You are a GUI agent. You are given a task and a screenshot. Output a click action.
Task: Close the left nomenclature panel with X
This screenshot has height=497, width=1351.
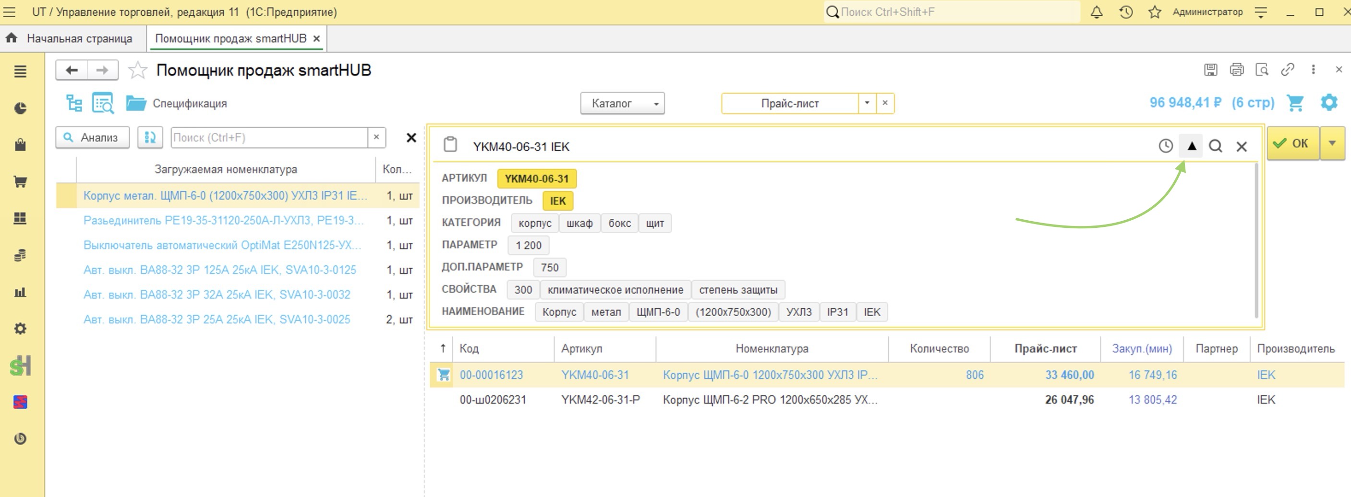pyautogui.click(x=411, y=138)
